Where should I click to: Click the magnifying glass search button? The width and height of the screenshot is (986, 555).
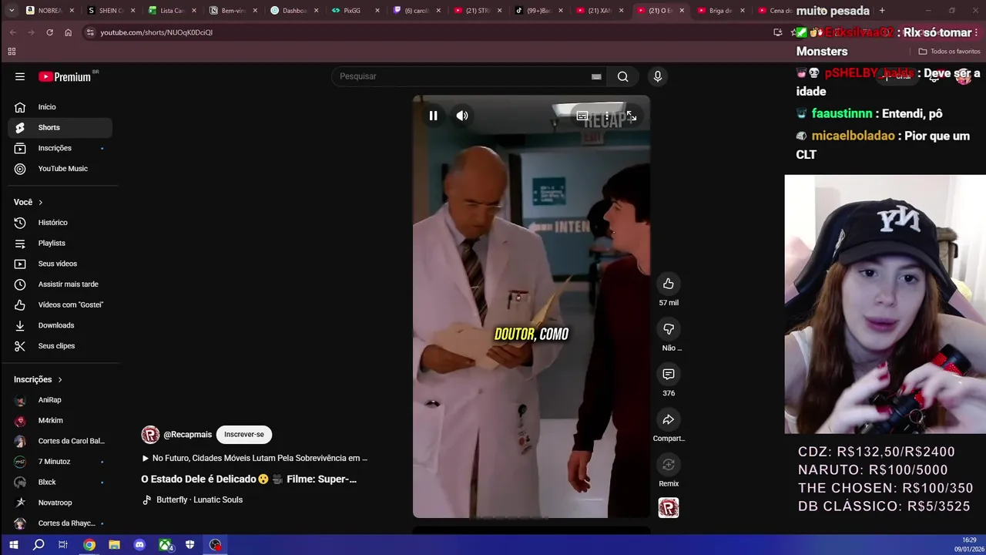point(622,76)
